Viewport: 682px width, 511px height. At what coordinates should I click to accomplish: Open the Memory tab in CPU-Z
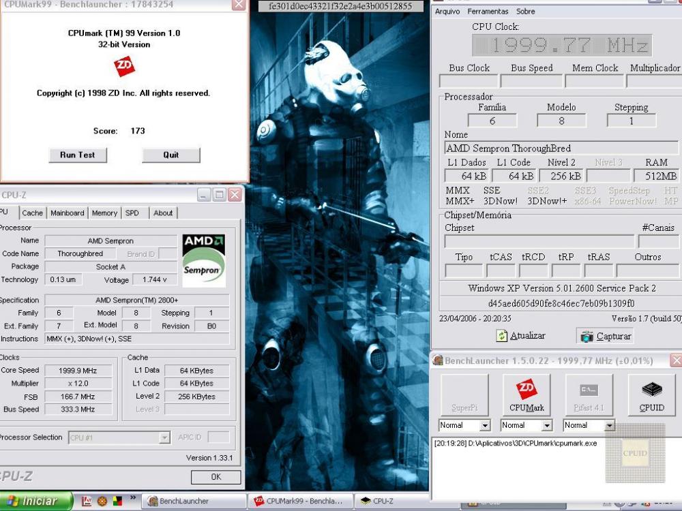click(104, 213)
